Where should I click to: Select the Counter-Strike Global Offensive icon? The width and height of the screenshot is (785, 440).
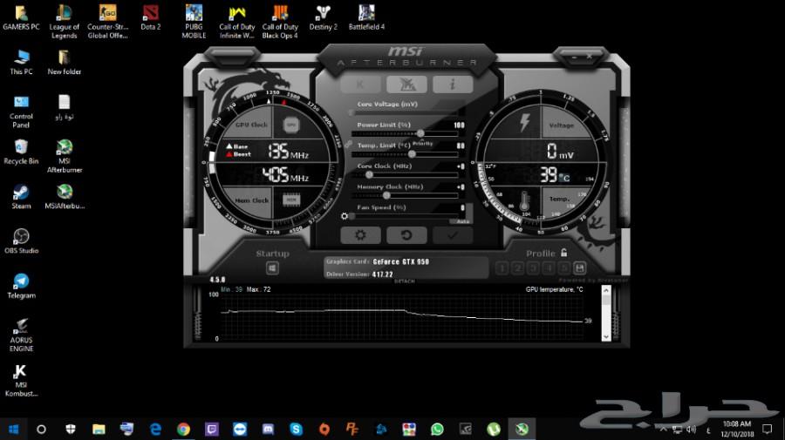107,22
